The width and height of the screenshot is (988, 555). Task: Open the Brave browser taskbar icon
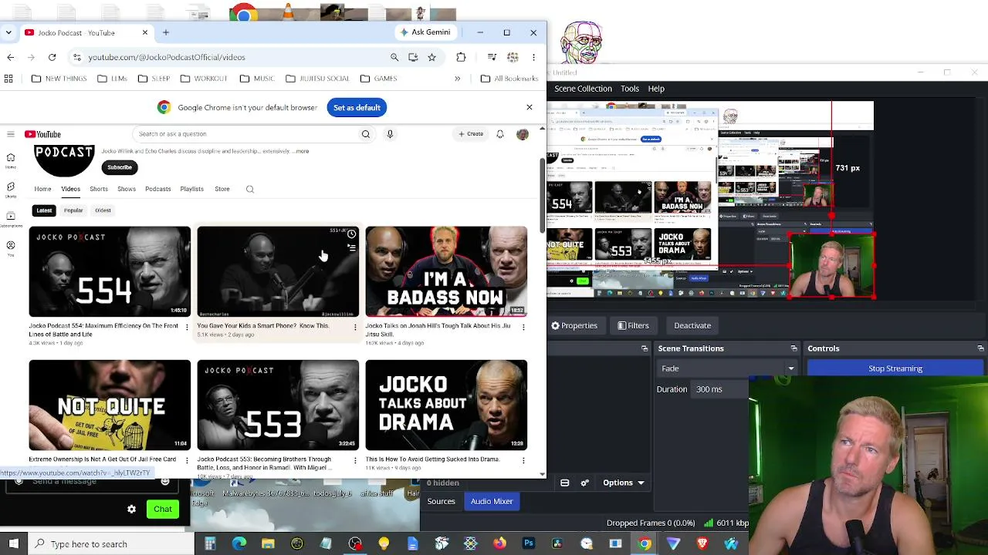[702, 544]
